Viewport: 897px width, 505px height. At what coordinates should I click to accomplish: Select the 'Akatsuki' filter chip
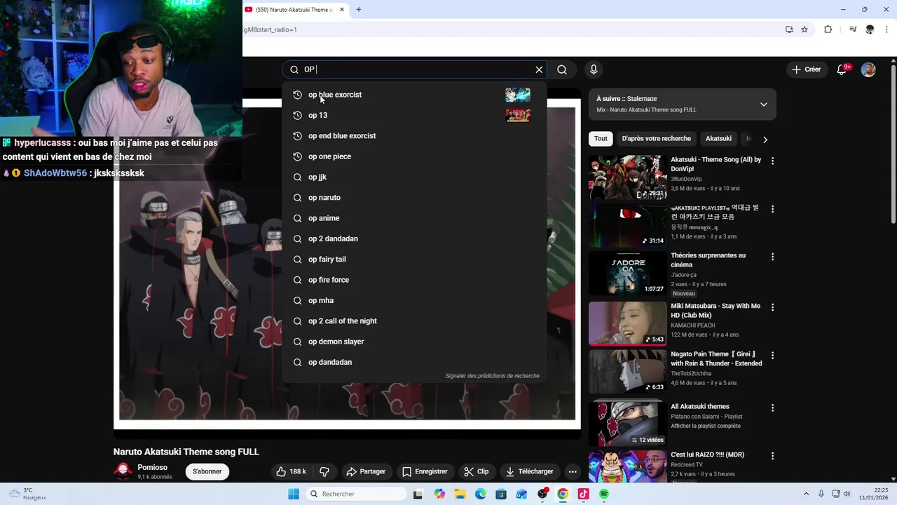[718, 139]
